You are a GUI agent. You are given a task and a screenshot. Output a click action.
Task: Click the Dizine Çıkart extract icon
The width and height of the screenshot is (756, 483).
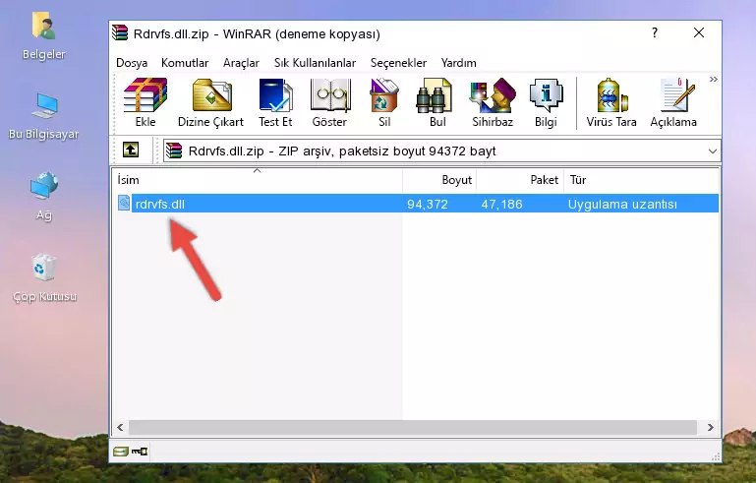click(x=210, y=102)
